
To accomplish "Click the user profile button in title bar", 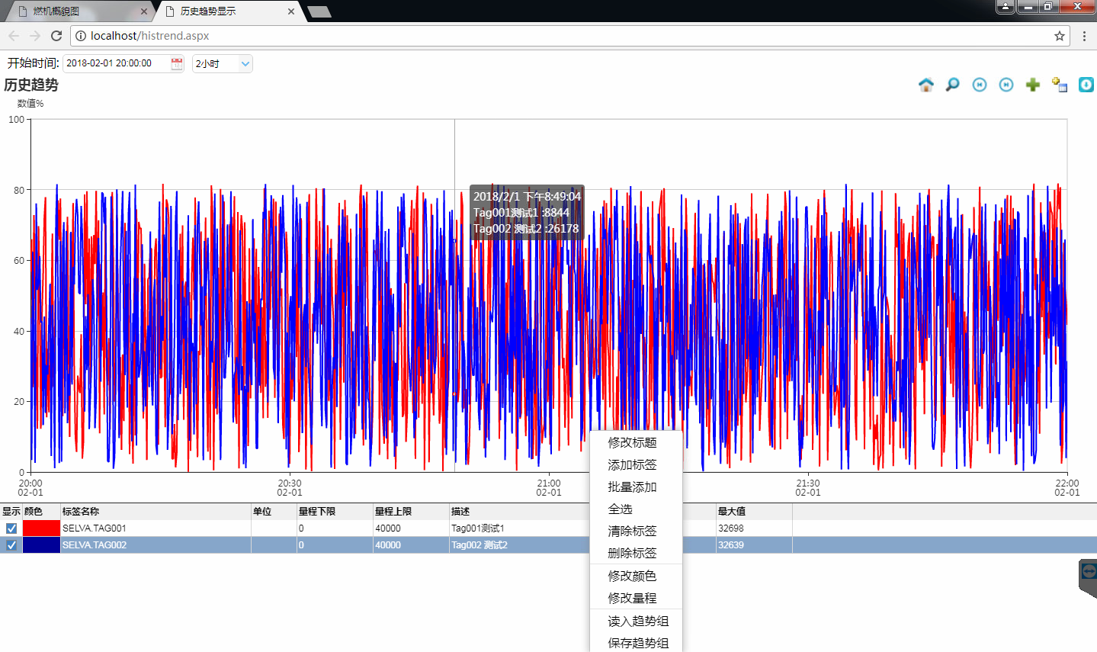I will click(1006, 7).
